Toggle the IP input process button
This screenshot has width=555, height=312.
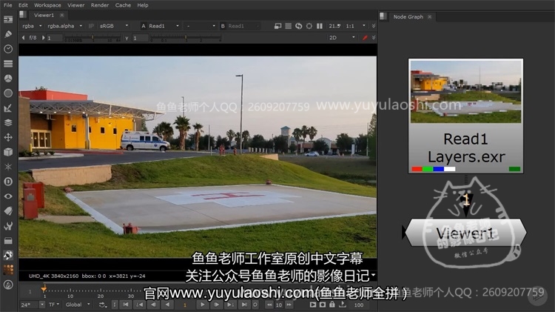pyautogui.click(x=91, y=26)
